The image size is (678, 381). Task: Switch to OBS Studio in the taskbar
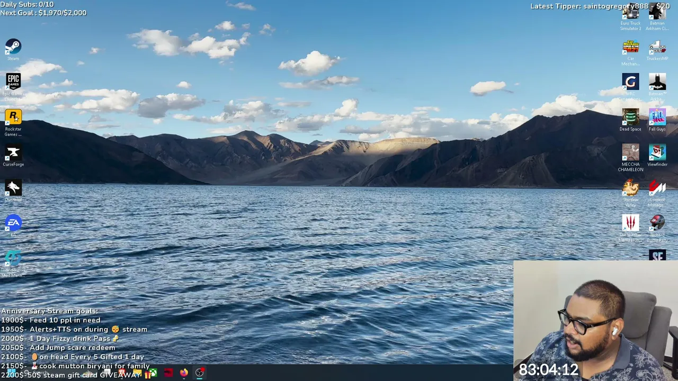click(x=200, y=373)
